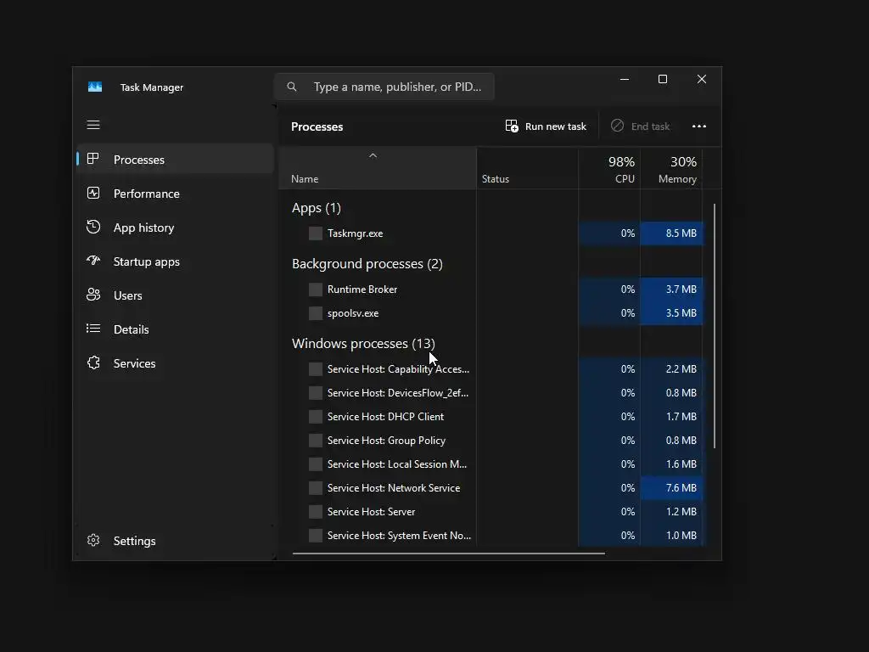Image resolution: width=869 pixels, height=652 pixels.
Task: Select Service Host: System Event No... row
Action: [491, 536]
